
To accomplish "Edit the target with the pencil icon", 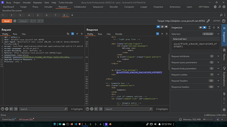I will [x=208, y=21].
